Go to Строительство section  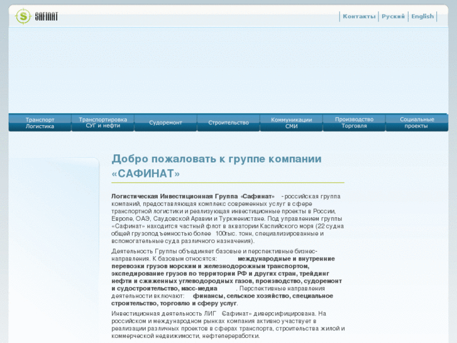(229, 123)
